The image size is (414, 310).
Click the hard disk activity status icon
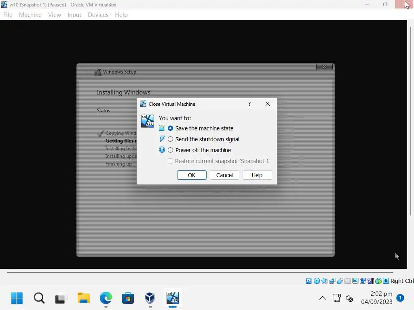coord(308,281)
